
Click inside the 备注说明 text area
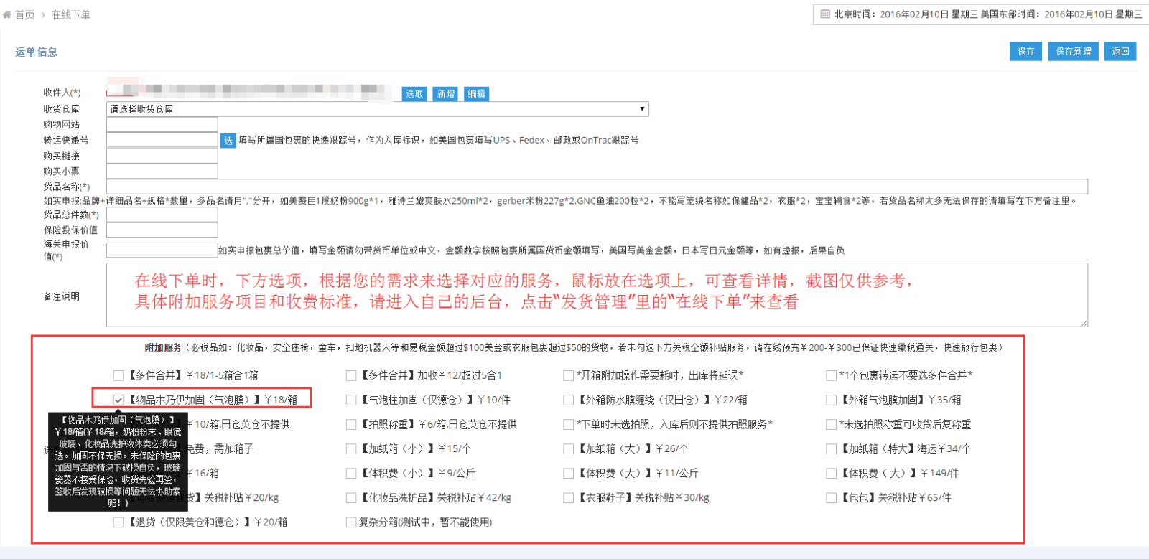[597, 295]
